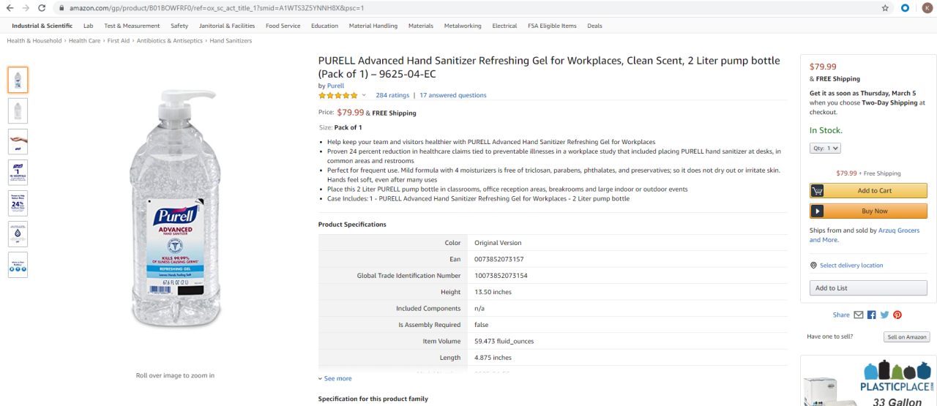Image resolution: width=937 pixels, height=406 pixels.
Task: Open the Deals category
Action: pos(594,26)
